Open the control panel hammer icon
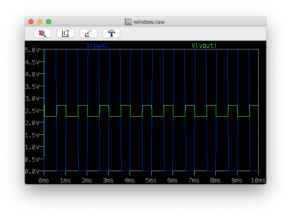The image size is (291, 217). 111,34
